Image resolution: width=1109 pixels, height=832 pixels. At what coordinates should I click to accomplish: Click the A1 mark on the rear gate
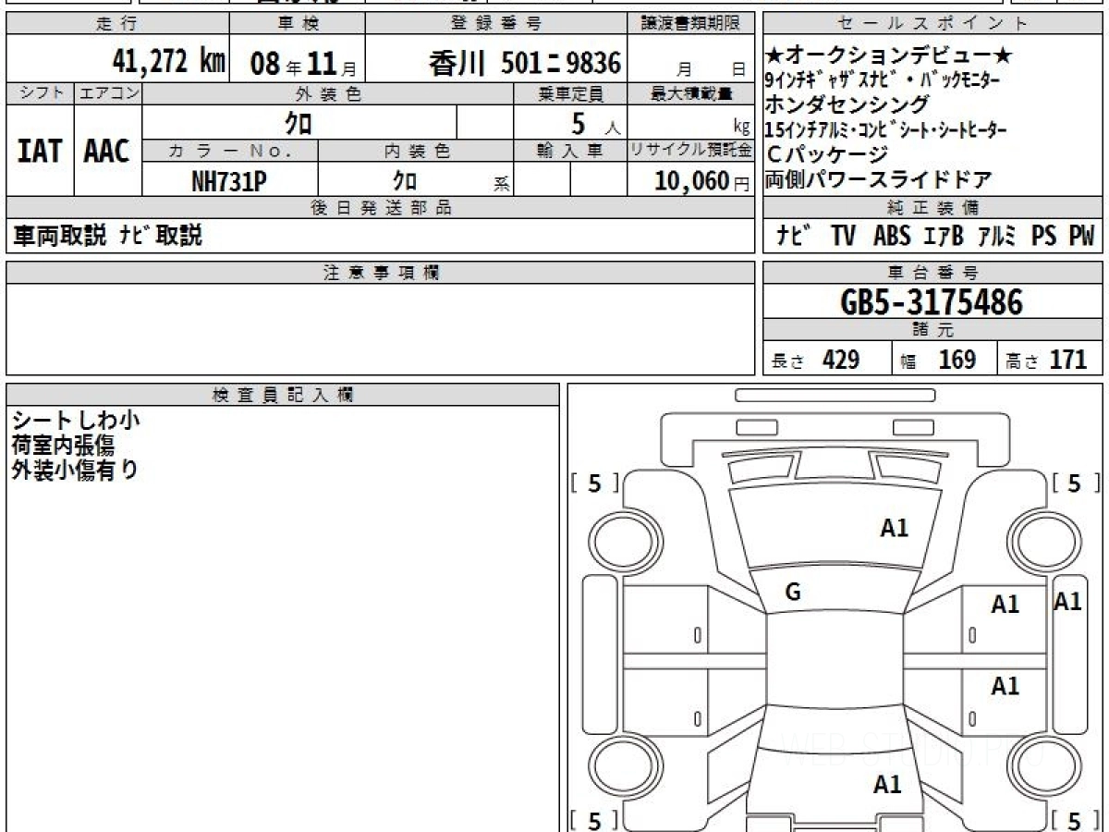887,785
